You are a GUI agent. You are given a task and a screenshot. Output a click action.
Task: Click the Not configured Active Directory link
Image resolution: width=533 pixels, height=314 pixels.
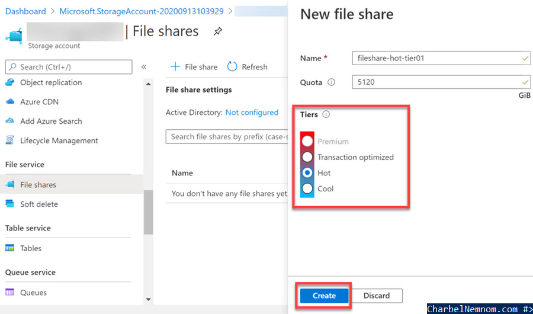252,112
